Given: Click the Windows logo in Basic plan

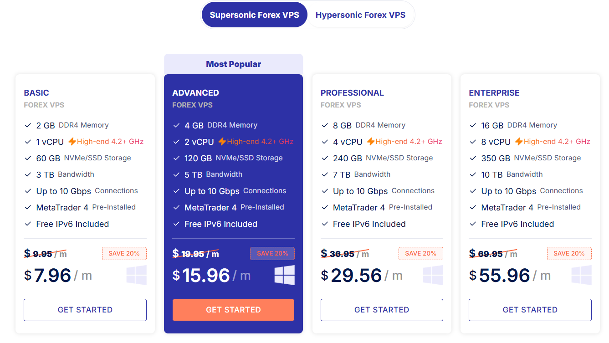Looking at the screenshot, I should [x=137, y=275].
